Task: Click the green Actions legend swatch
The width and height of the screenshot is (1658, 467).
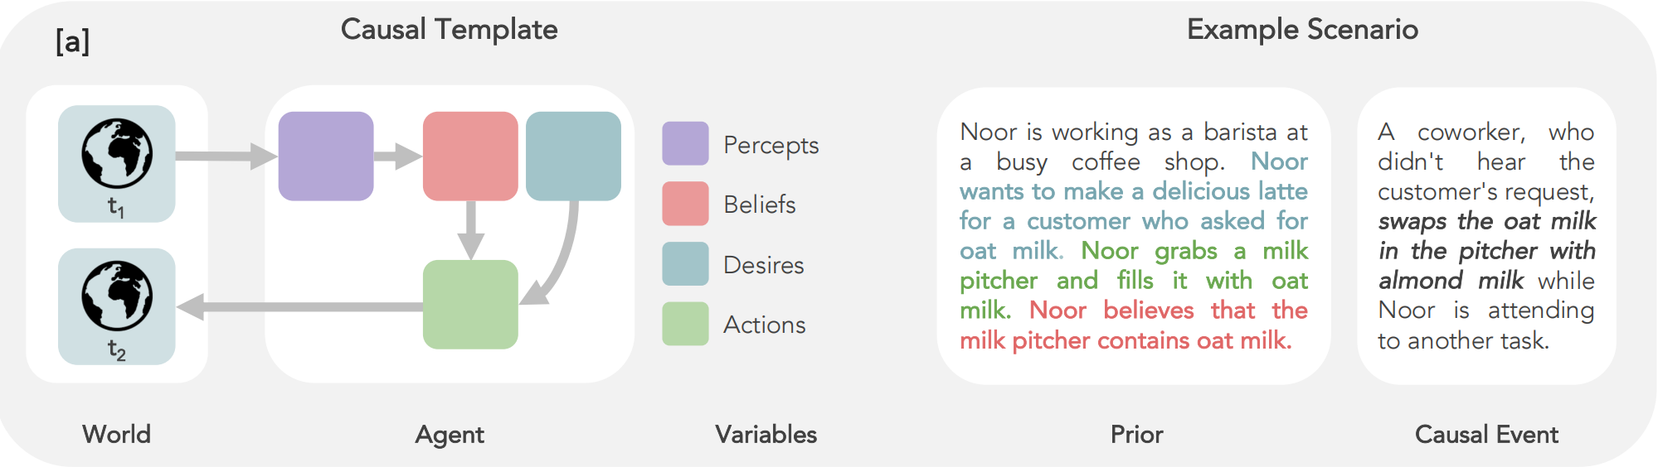Action: tap(685, 324)
